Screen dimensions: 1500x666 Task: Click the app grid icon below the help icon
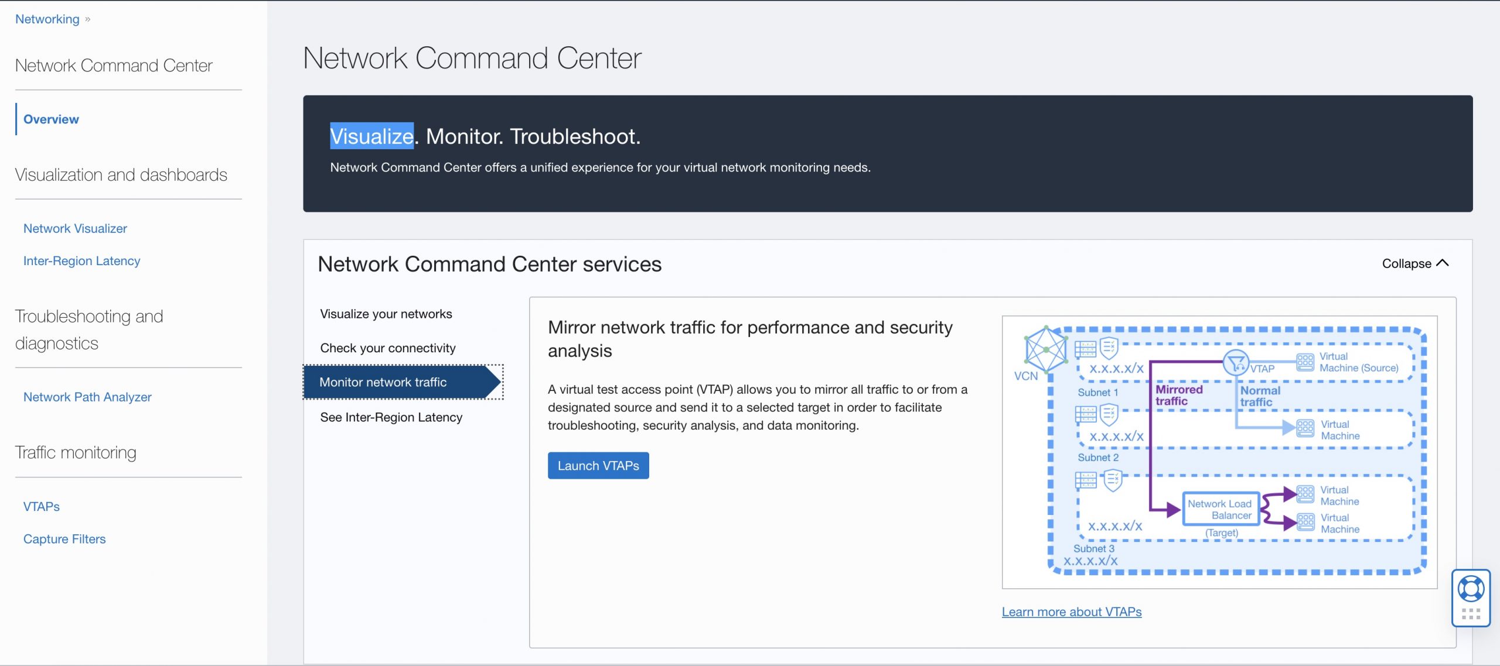(1471, 614)
